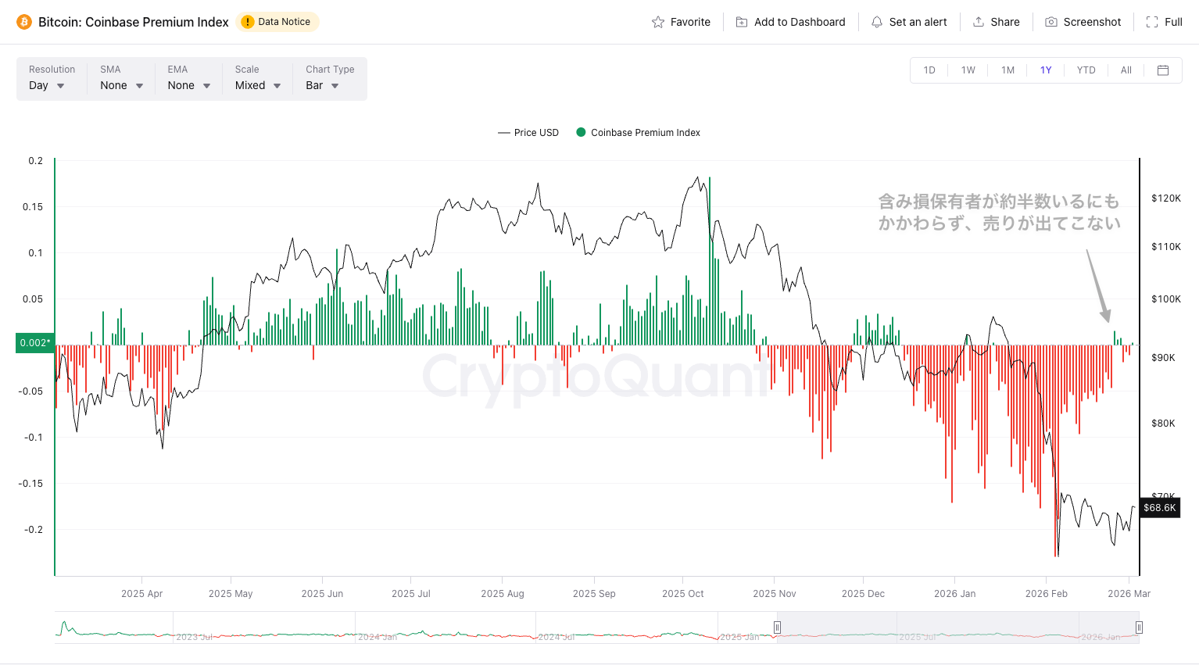Choose the 1W time range button
Viewport: 1199px width, 665px height.
pos(968,70)
